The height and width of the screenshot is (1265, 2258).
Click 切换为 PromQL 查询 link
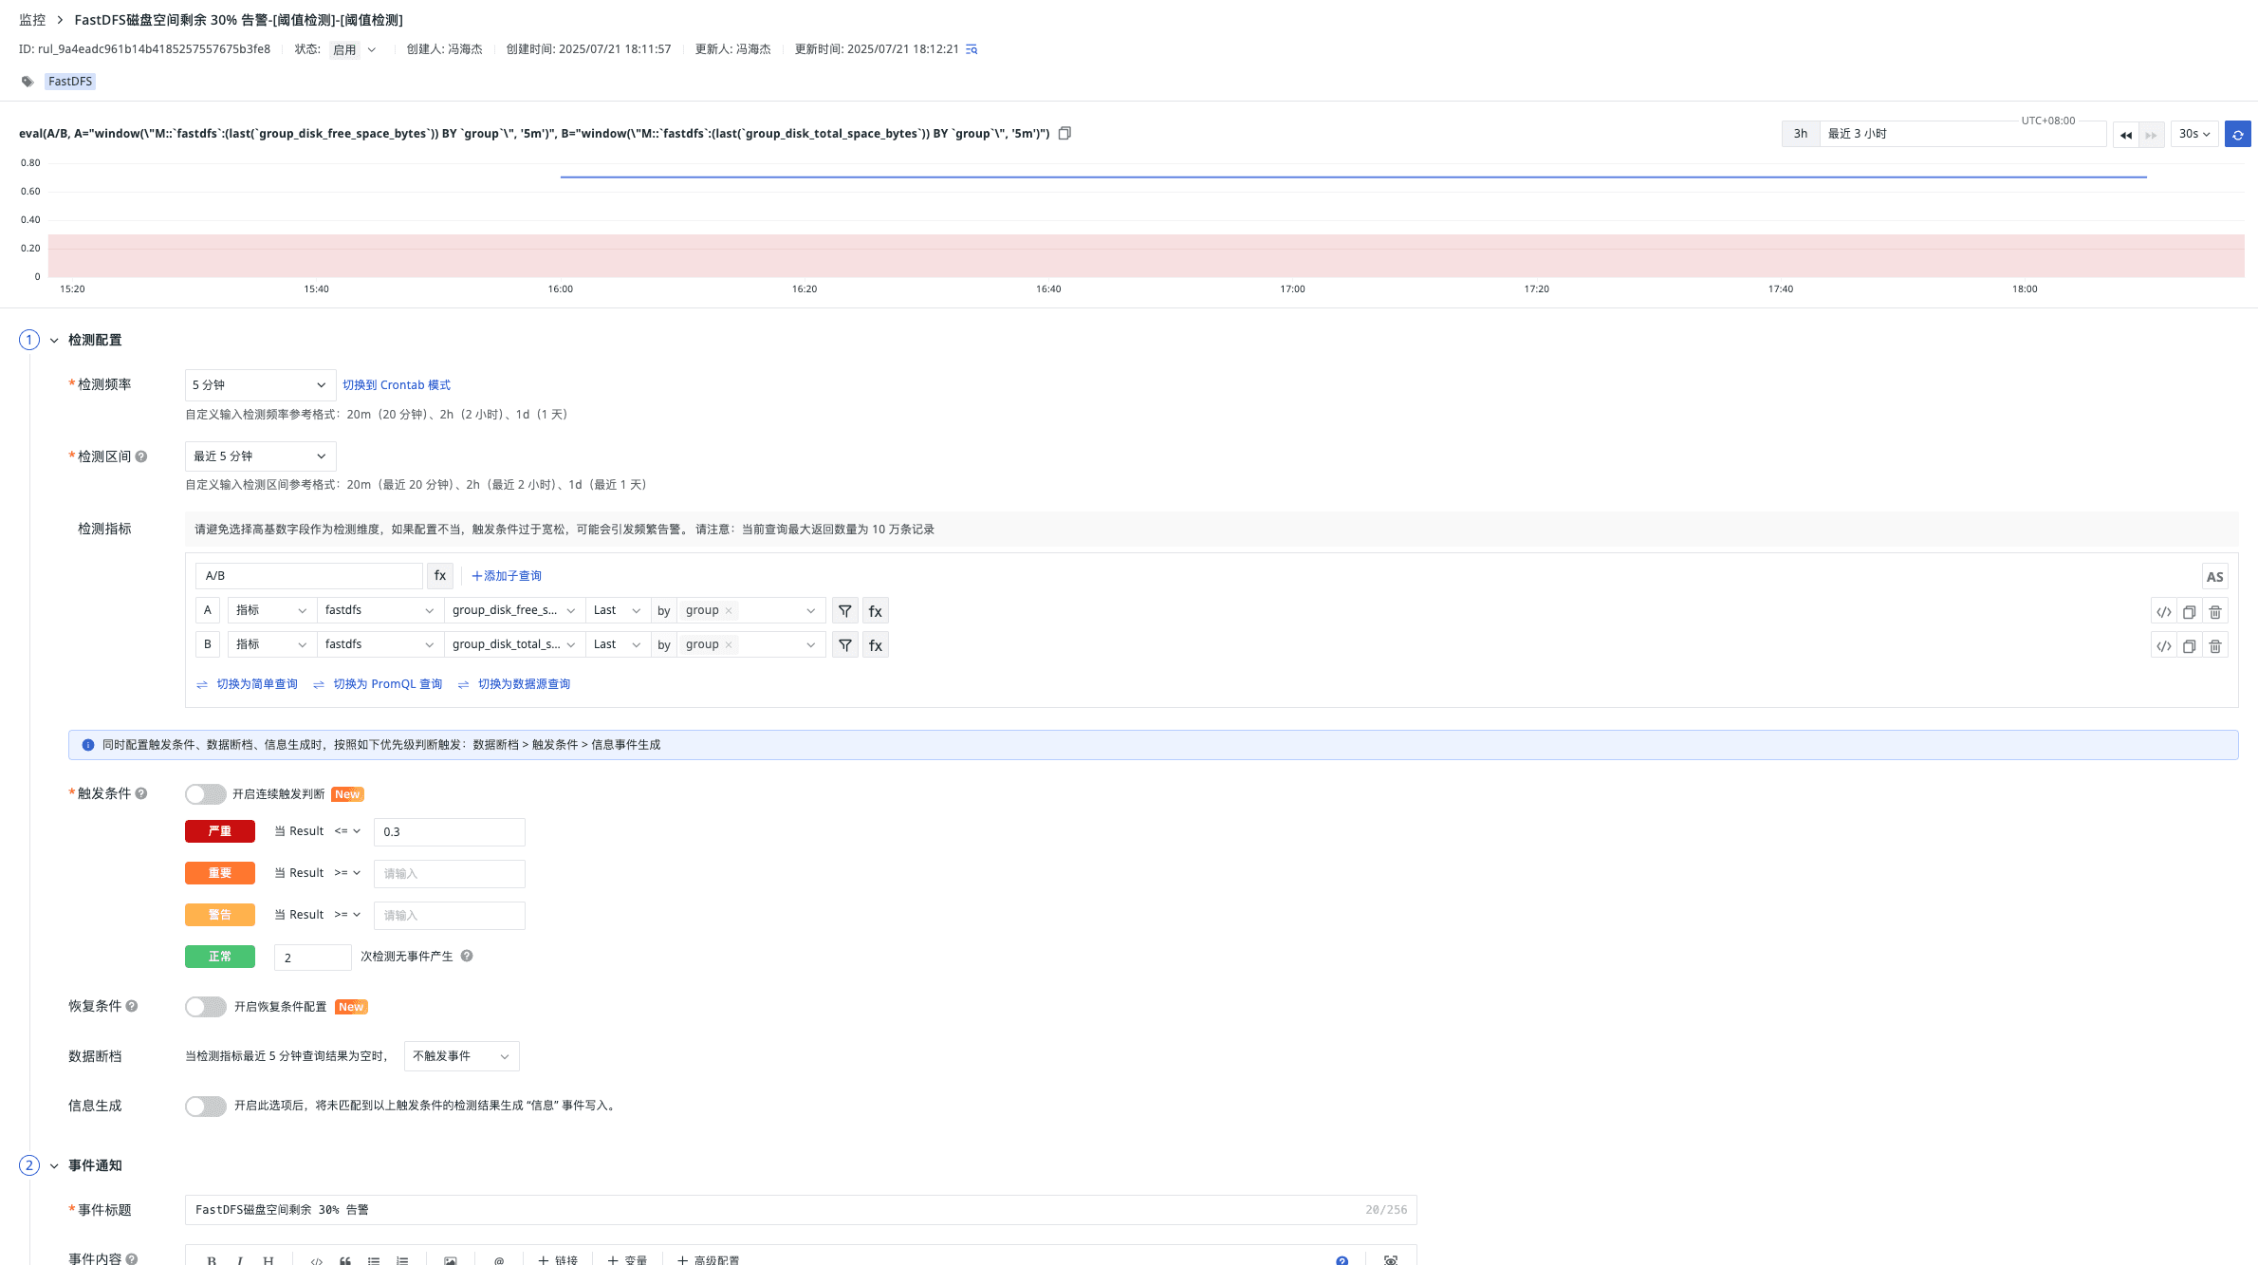[x=387, y=684]
